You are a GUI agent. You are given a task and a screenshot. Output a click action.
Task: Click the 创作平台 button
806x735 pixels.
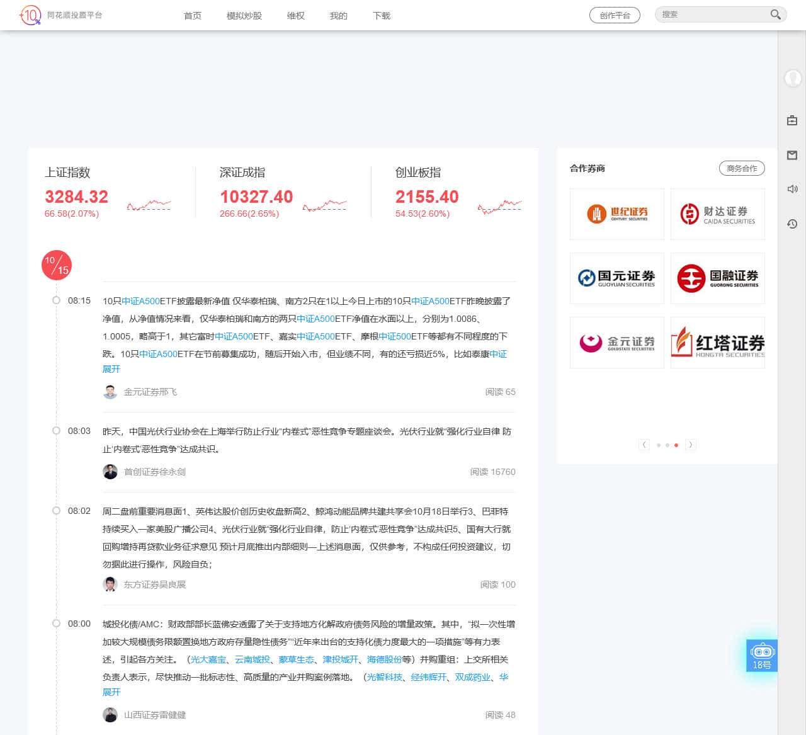pyautogui.click(x=615, y=15)
